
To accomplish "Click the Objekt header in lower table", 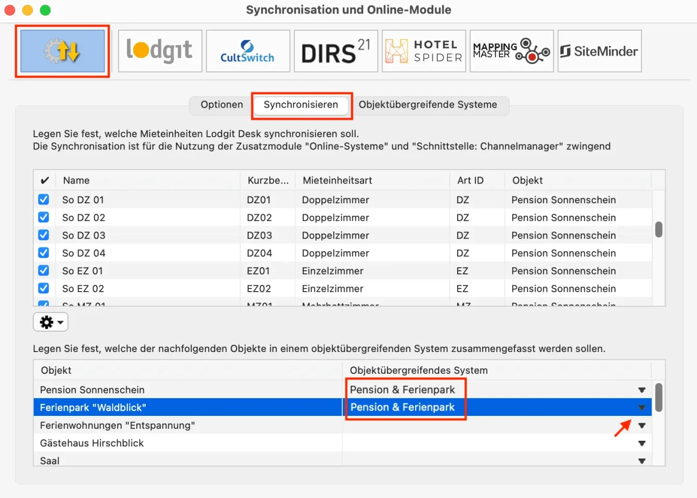I will tap(188, 370).
